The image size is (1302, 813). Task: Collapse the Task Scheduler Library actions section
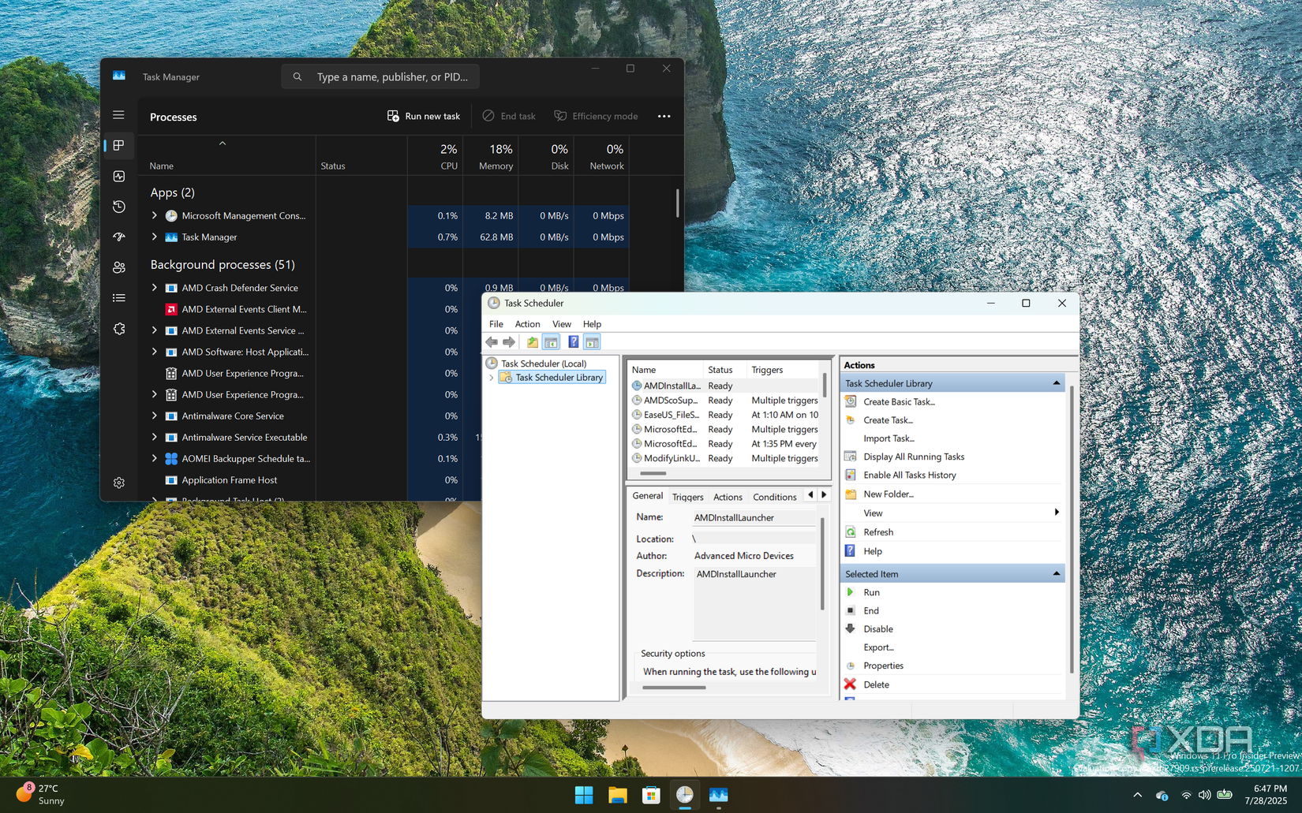[1057, 382]
